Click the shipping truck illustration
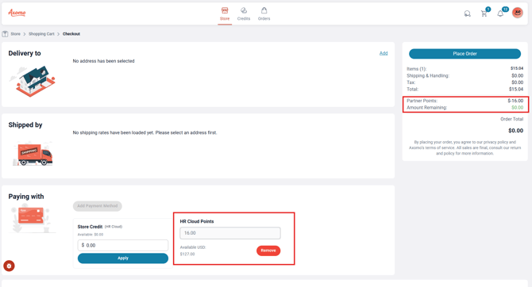 click(33, 154)
